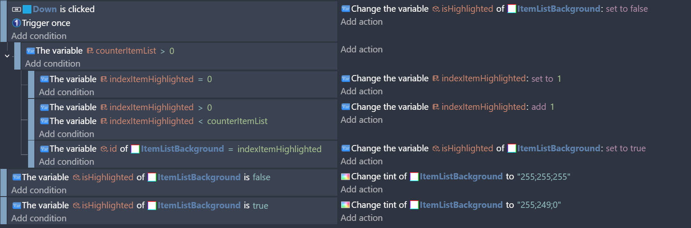Click variable icon of "indexItemHighlighted: add 1" action
The height and width of the screenshot is (228, 691).
345,107
